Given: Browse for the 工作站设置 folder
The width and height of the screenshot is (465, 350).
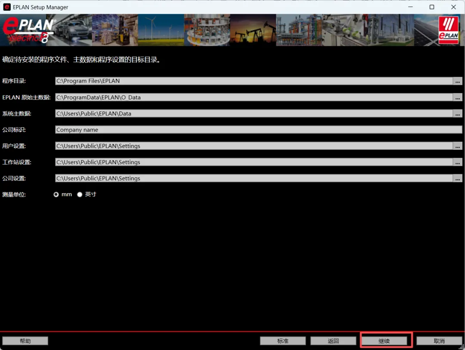Looking at the screenshot, I should tap(458, 162).
